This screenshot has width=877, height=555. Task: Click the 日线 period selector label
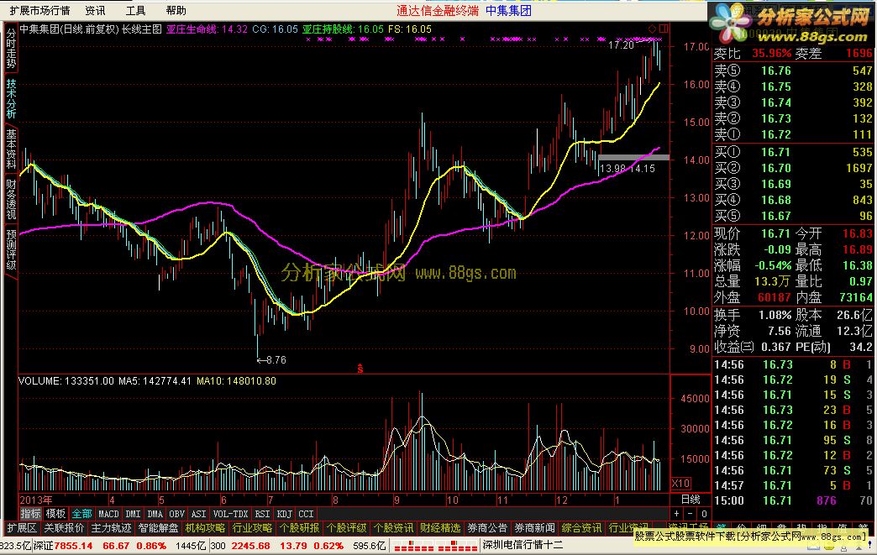pyautogui.click(x=691, y=499)
